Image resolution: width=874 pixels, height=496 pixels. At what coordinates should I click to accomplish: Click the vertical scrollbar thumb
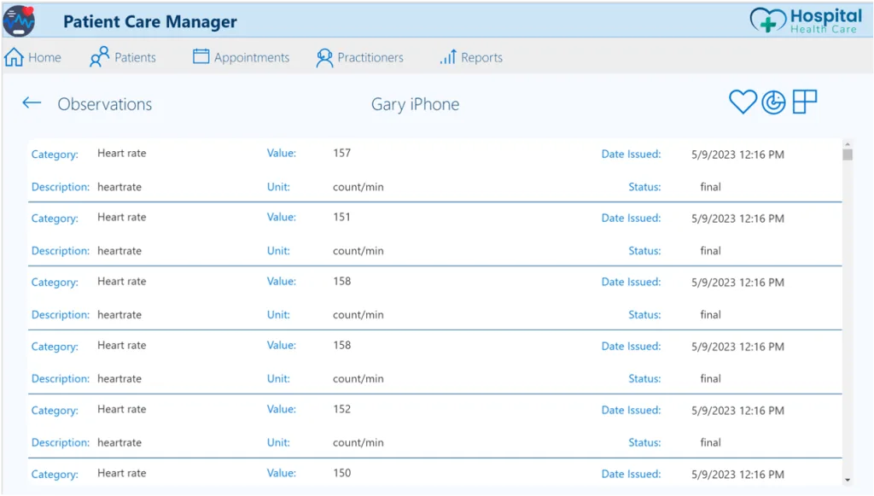click(848, 155)
